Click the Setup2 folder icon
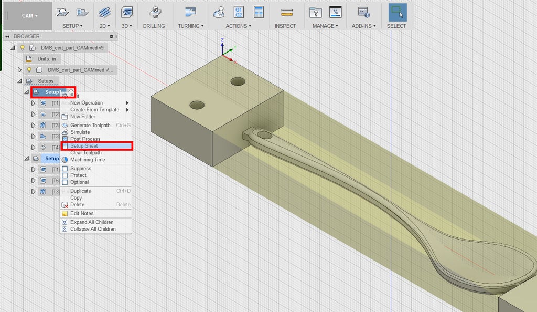Screen dimensions: 537x312 point(36,159)
